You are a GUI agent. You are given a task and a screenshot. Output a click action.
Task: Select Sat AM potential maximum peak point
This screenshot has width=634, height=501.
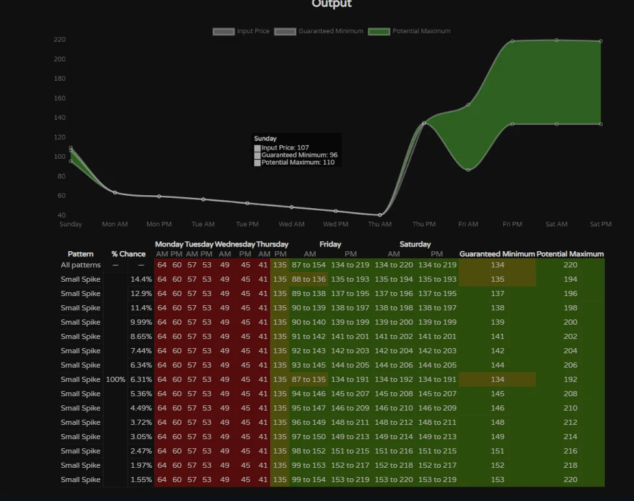[557, 40]
